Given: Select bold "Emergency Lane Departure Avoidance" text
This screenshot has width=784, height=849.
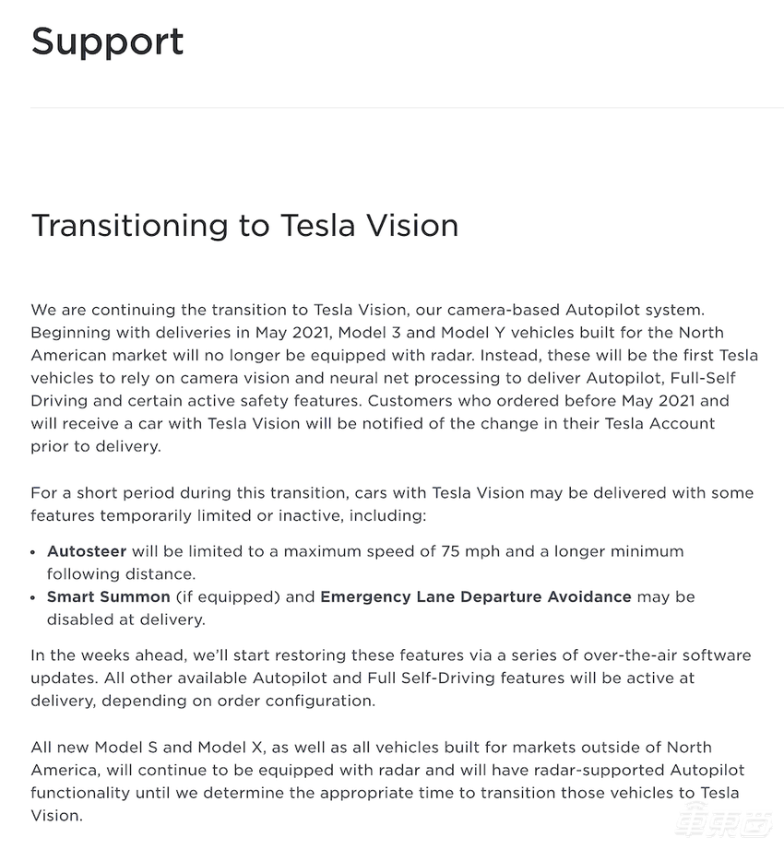Looking at the screenshot, I should click(x=475, y=596).
